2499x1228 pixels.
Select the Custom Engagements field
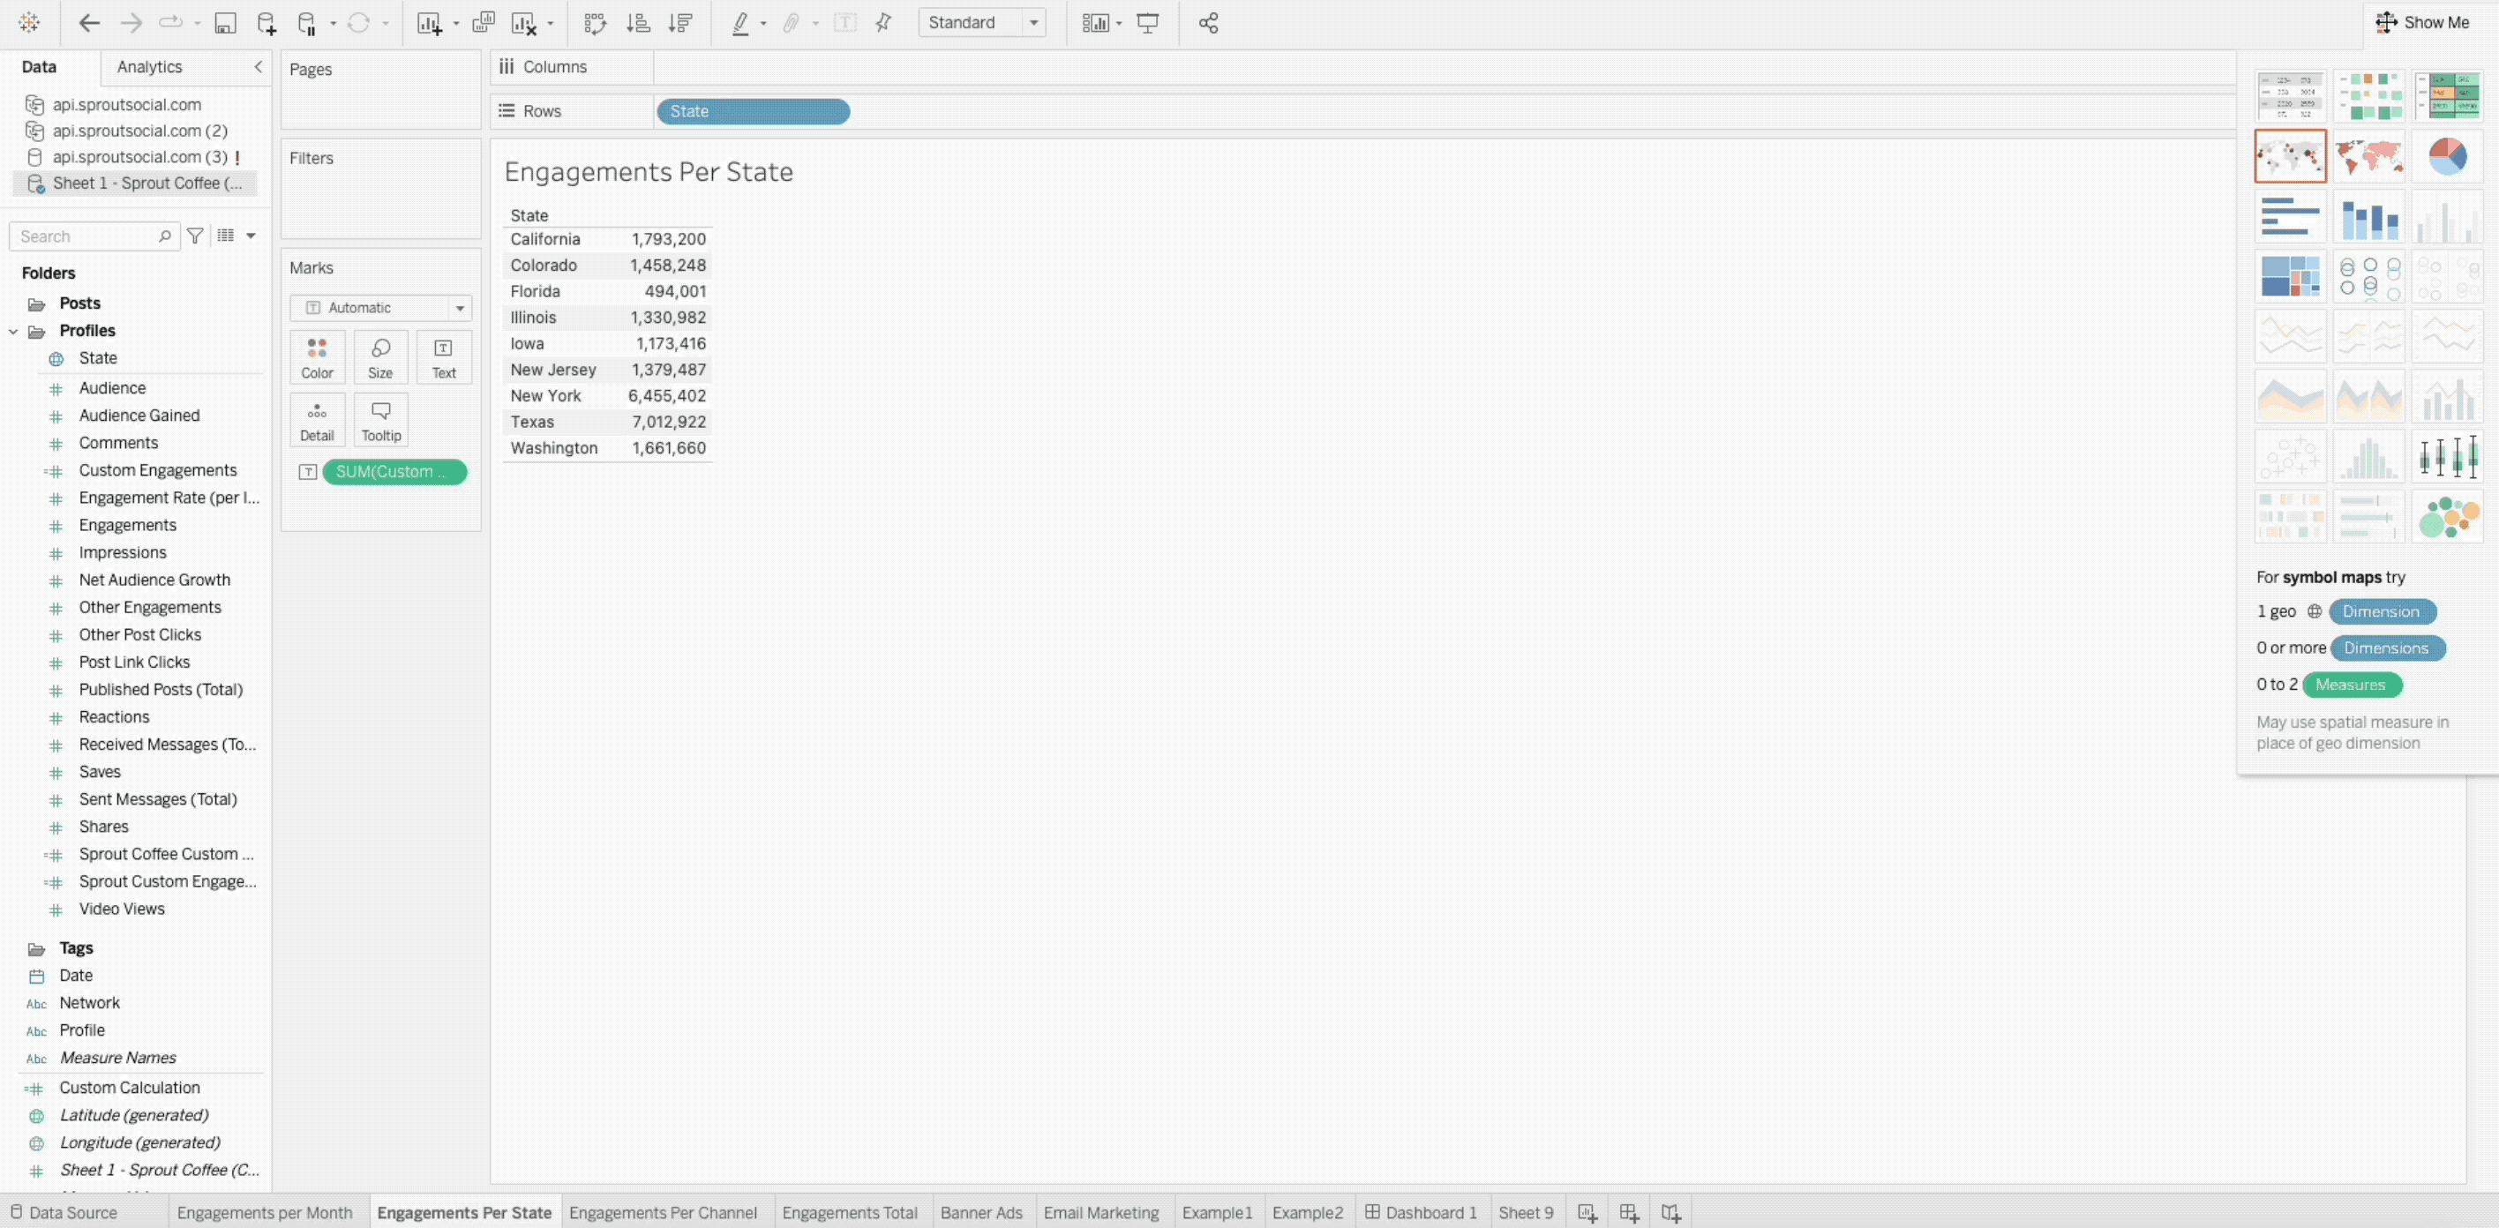click(x=157, y=470)
